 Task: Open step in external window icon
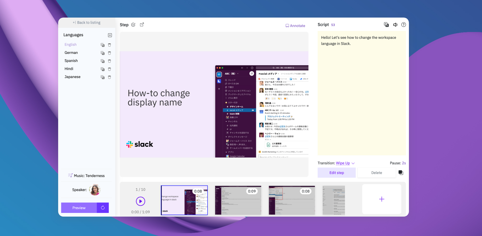(x=142, y=25)
